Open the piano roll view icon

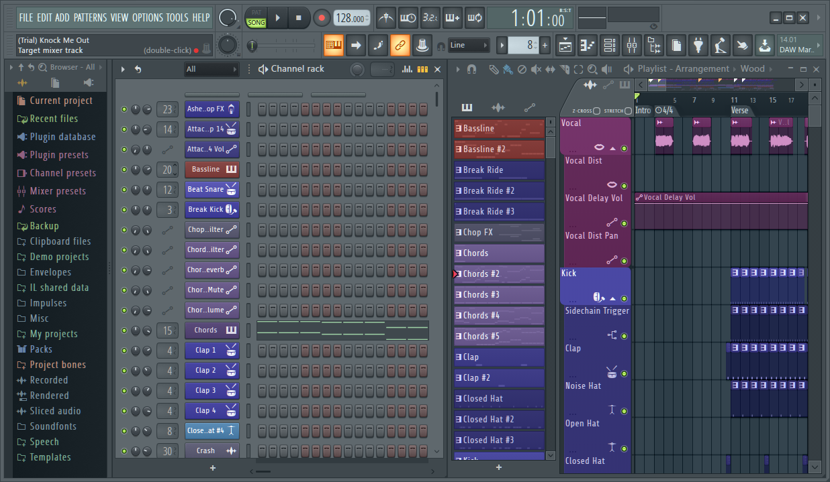[587, 46]
